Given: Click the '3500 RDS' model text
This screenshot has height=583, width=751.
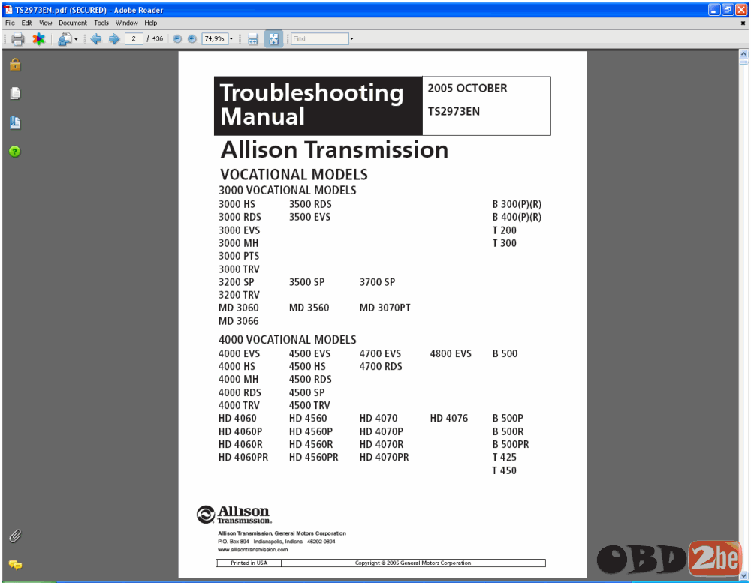Looking at the screenshot, I should (310, 204).
